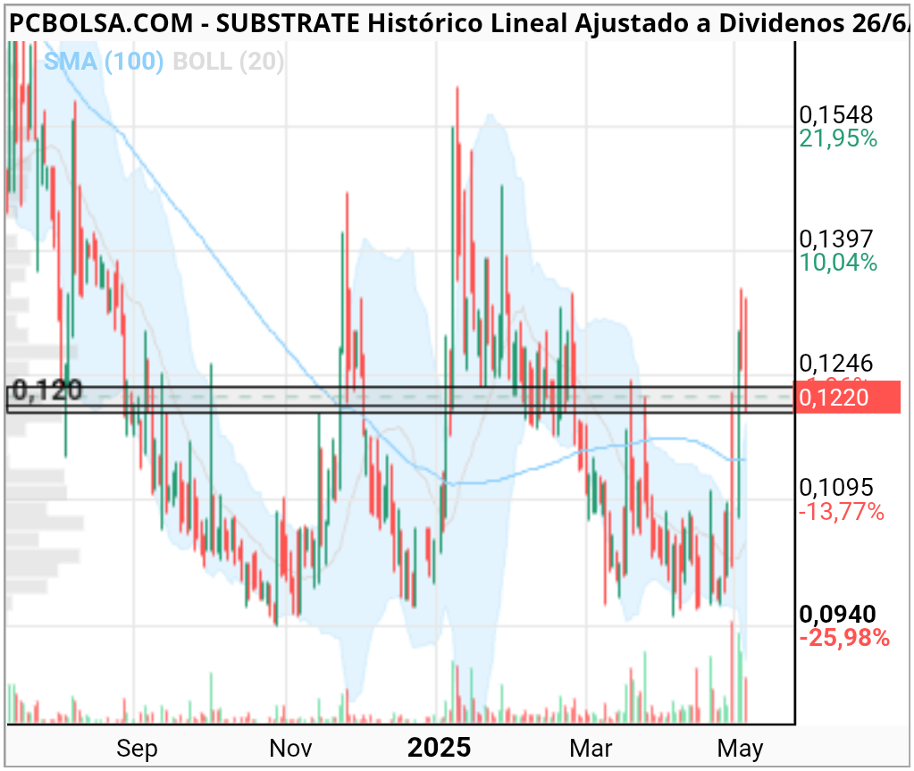The width and height of the screenshot is (914, 771).
Task: Click the horizontal 0,120 support zone rectangle
Action: pyautogui.click(x=400, y=399)
